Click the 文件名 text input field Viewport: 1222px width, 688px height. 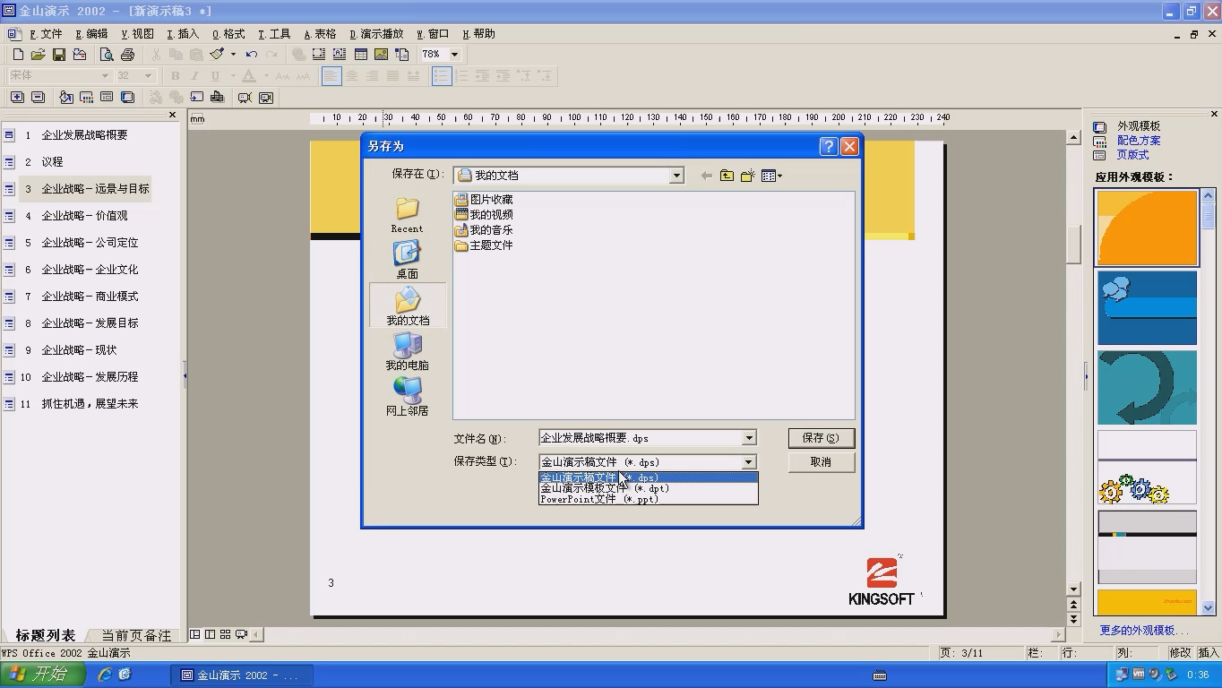(x=640, y=438)
